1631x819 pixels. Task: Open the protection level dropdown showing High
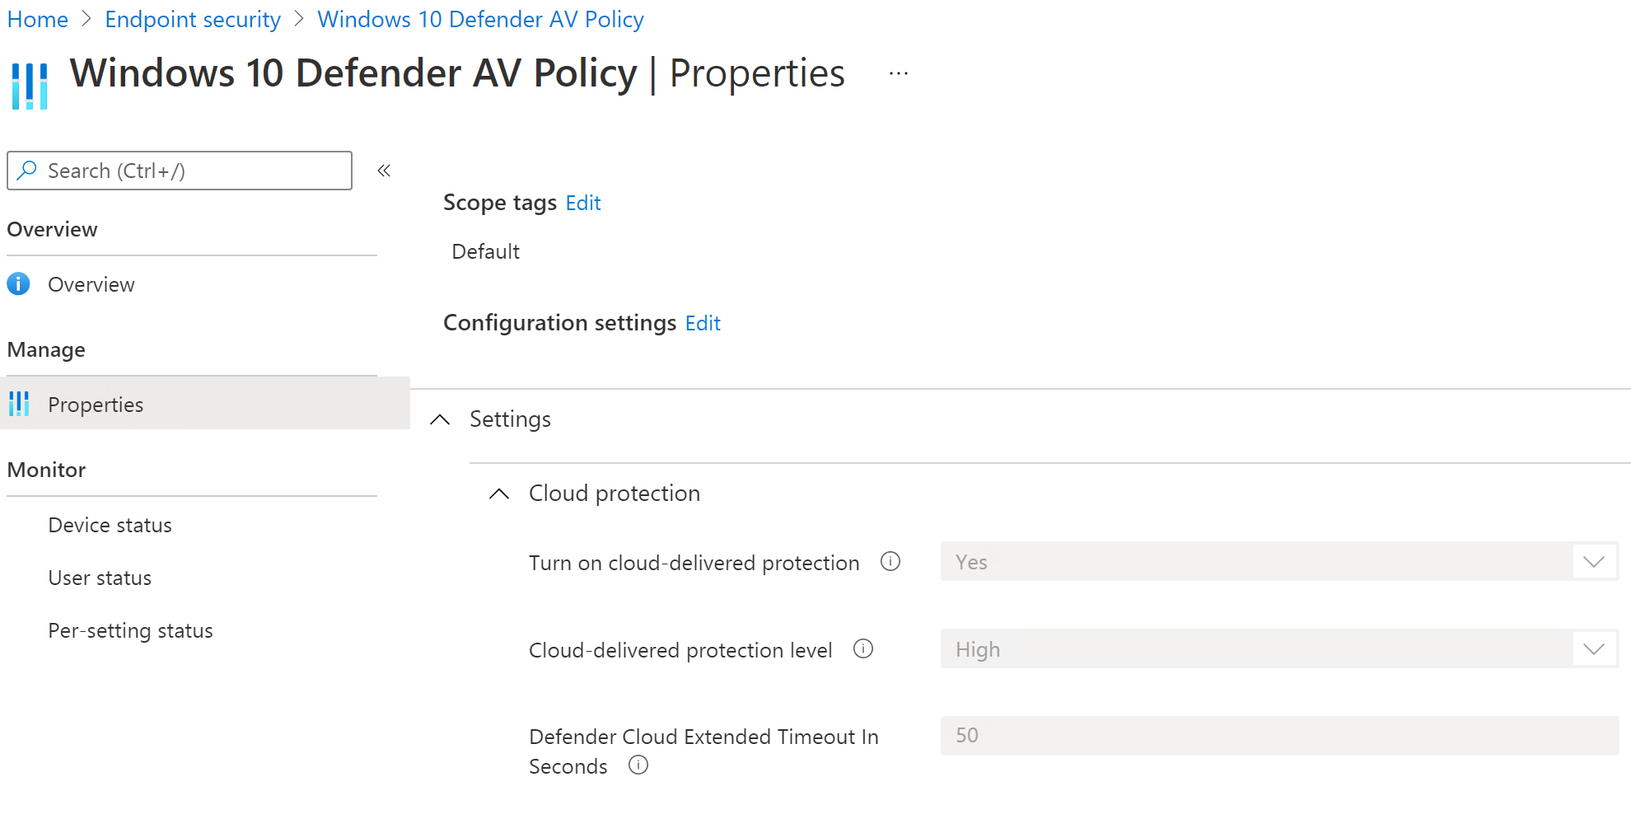point(1593,648)
